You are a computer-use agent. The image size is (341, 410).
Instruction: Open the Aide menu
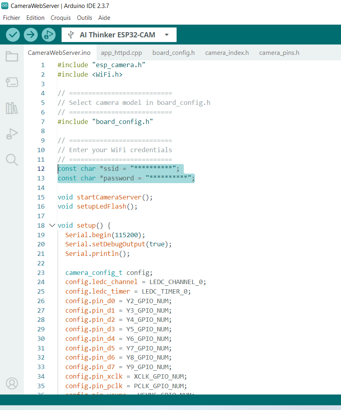point(104,18)
